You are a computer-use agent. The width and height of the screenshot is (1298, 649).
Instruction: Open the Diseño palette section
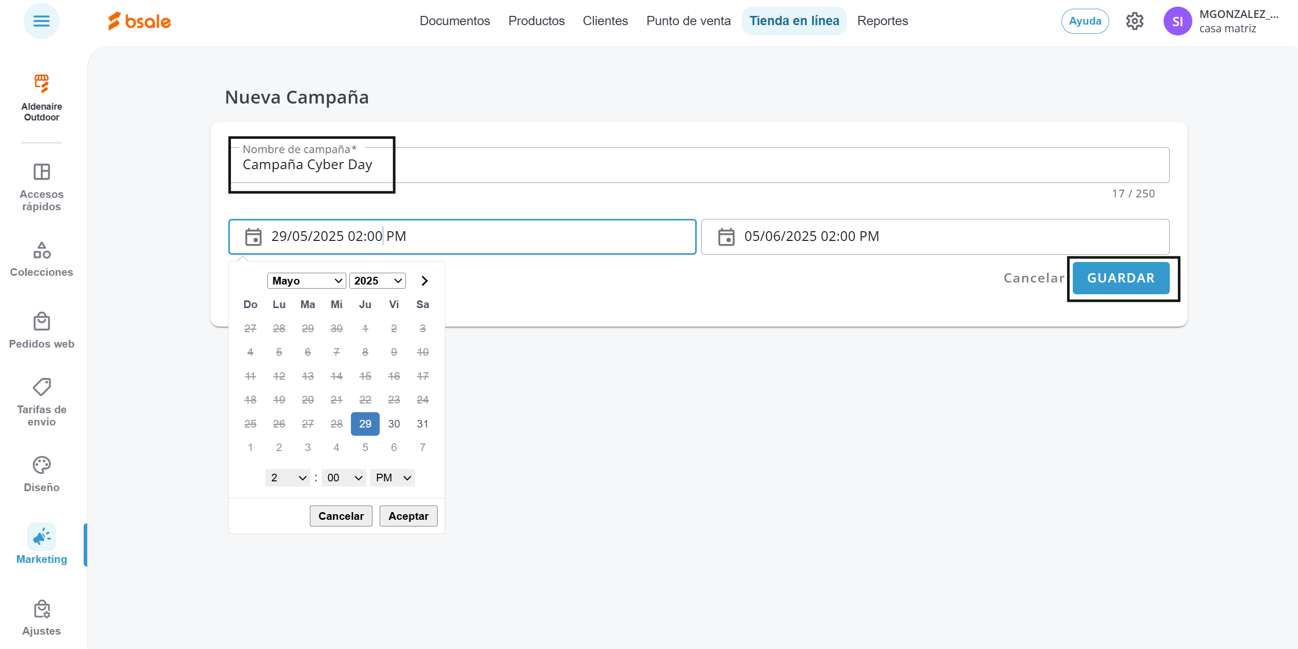pyautogui.click(x=42, y=474)
